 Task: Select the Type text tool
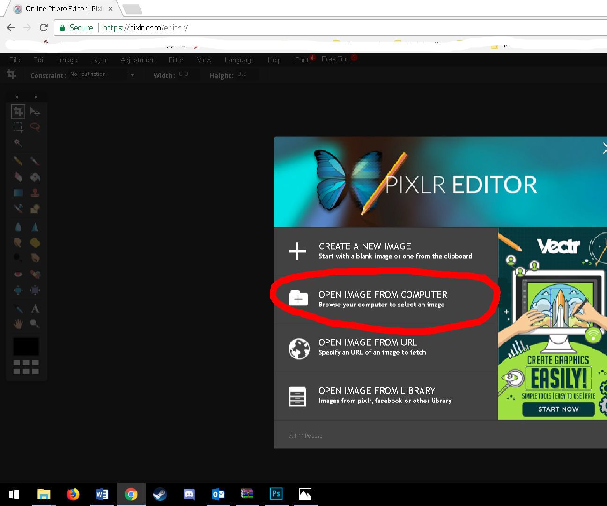click(35, 308)
